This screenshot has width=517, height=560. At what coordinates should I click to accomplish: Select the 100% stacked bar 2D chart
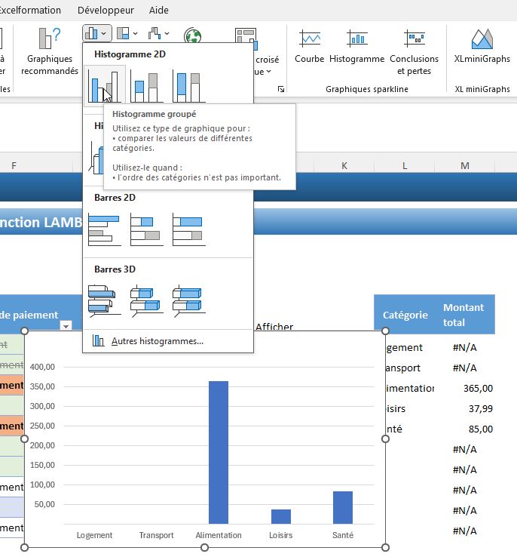tap(189, 229)
